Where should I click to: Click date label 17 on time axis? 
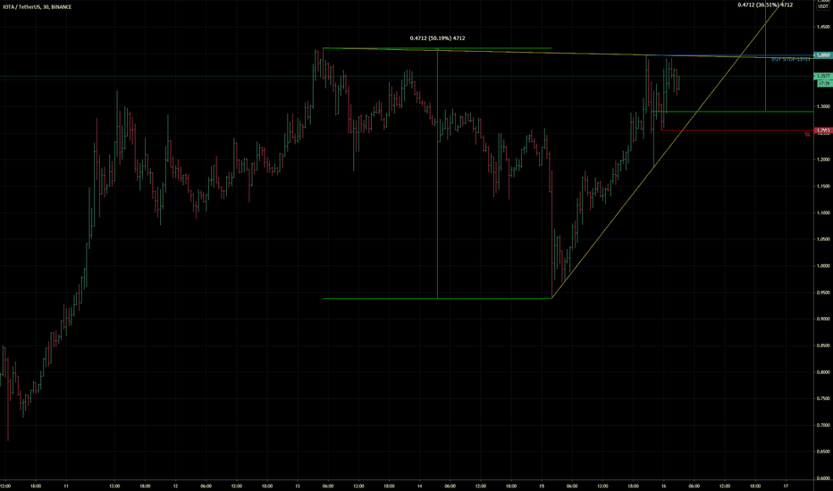[786, 486]
